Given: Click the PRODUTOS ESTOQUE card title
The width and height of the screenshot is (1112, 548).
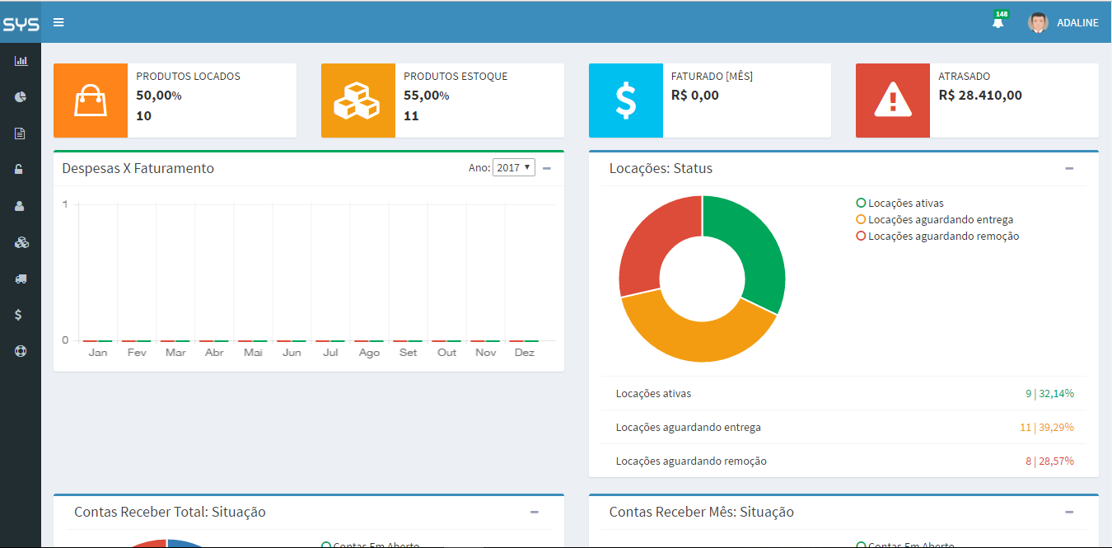Looking at the screenshot, I should tap(456, 76).
